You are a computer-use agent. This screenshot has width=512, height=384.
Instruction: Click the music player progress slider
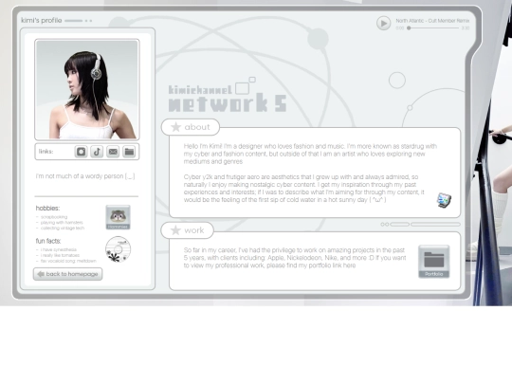coord(433,28)
